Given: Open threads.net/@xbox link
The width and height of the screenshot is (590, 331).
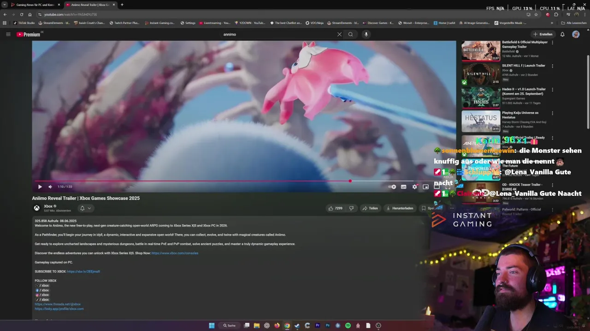Looking at the screenshot, I should pyautogui.click(x=58, y=304).
